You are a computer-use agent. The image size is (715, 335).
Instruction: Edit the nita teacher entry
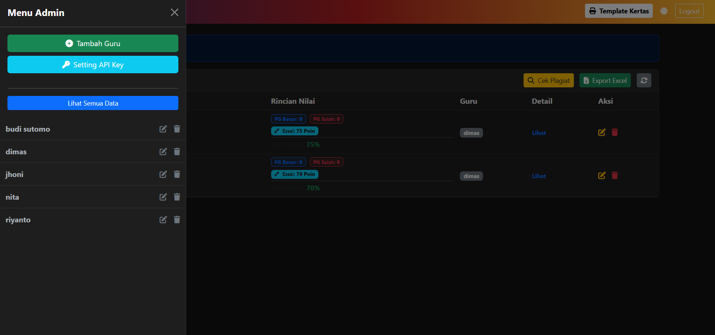click(x=163, y=197)
